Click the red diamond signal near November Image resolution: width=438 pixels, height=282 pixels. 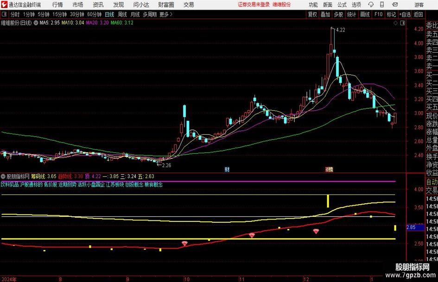tap(252, 235)
